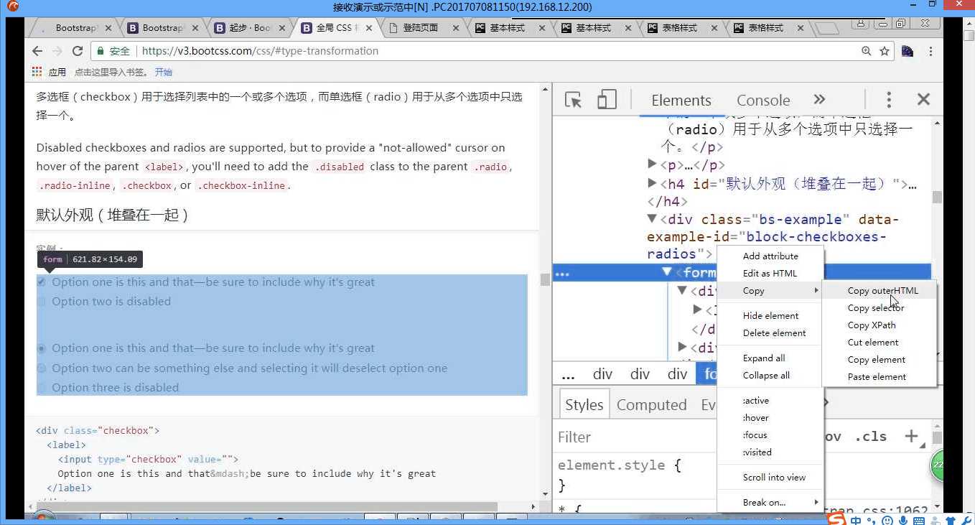Expand the collapsed <p>…</p> node
The height and width of the screenshot is (525, 975).
pyautogui.click(x=652, y=164)
